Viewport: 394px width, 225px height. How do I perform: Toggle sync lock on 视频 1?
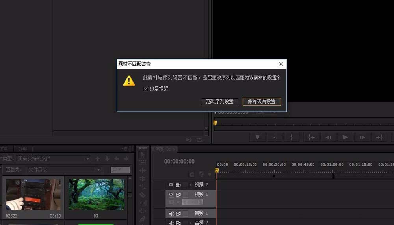pyautogui.click(x=178, y=195)
